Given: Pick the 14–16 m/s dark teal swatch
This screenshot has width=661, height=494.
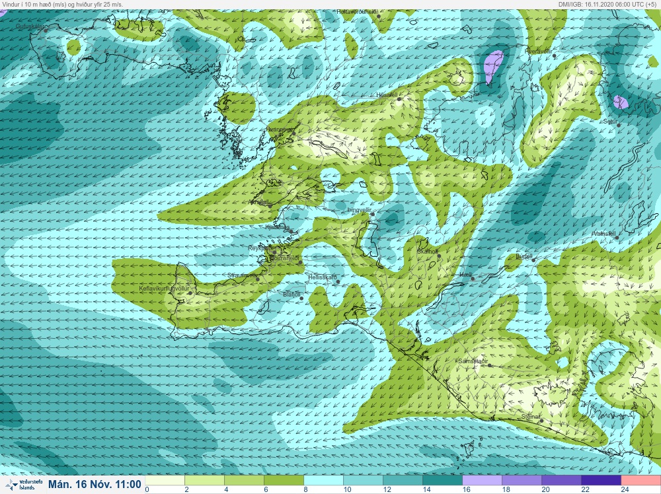Looking at the screenshot, I should pyautogui.click(x=442, y=481).
